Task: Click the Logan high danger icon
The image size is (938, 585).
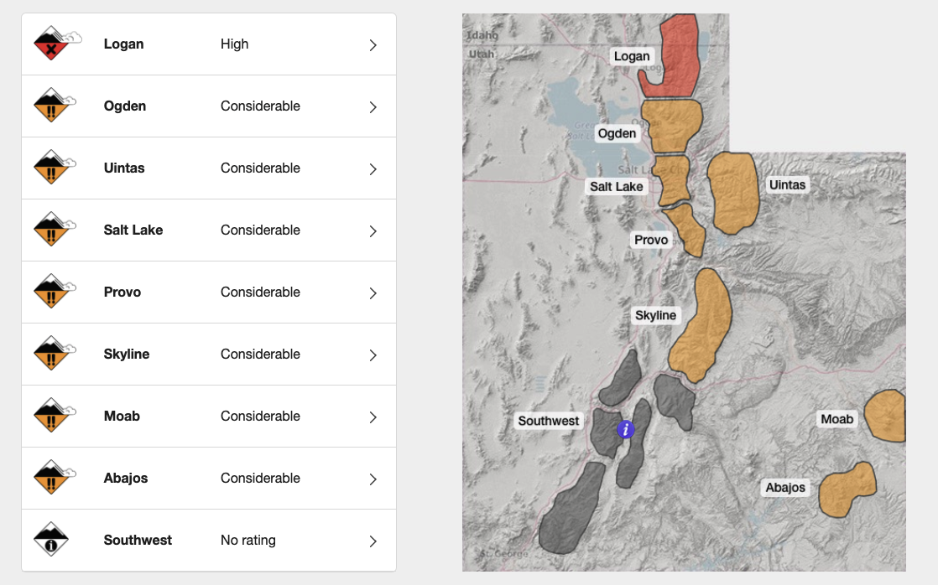Action: 53,44
